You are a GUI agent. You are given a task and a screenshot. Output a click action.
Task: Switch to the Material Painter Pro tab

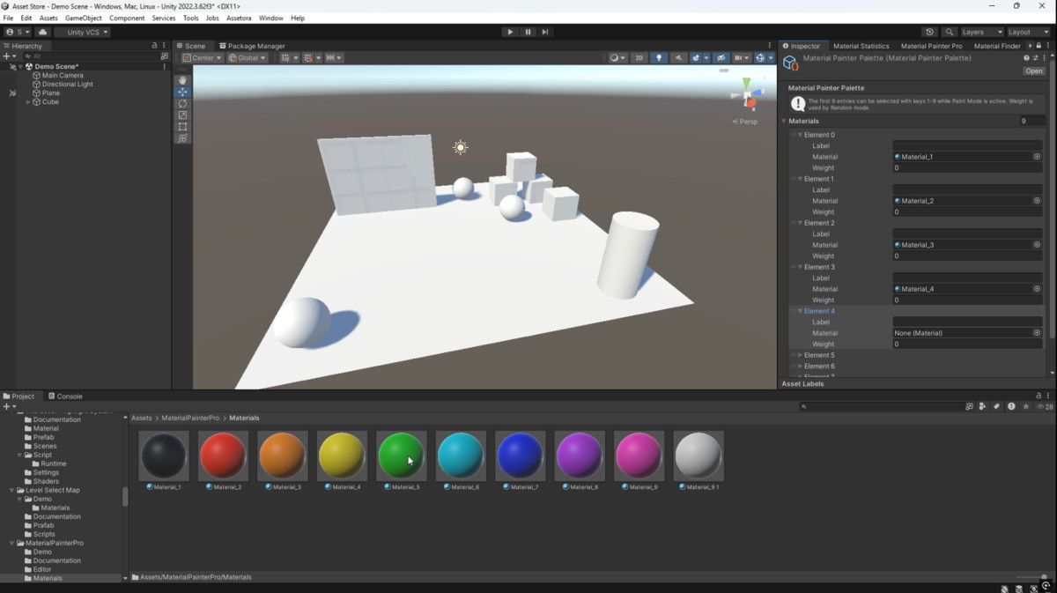[x=931, y=46]
